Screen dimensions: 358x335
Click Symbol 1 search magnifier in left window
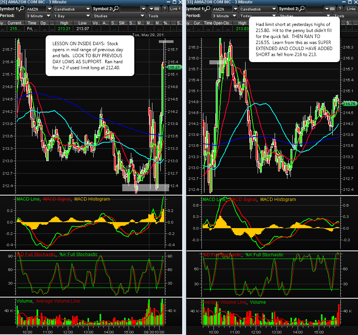pos(22,9)
